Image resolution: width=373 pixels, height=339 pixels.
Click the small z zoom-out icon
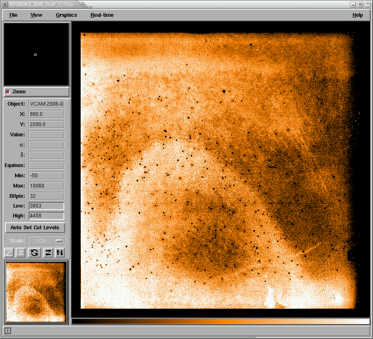coord(20,253)
